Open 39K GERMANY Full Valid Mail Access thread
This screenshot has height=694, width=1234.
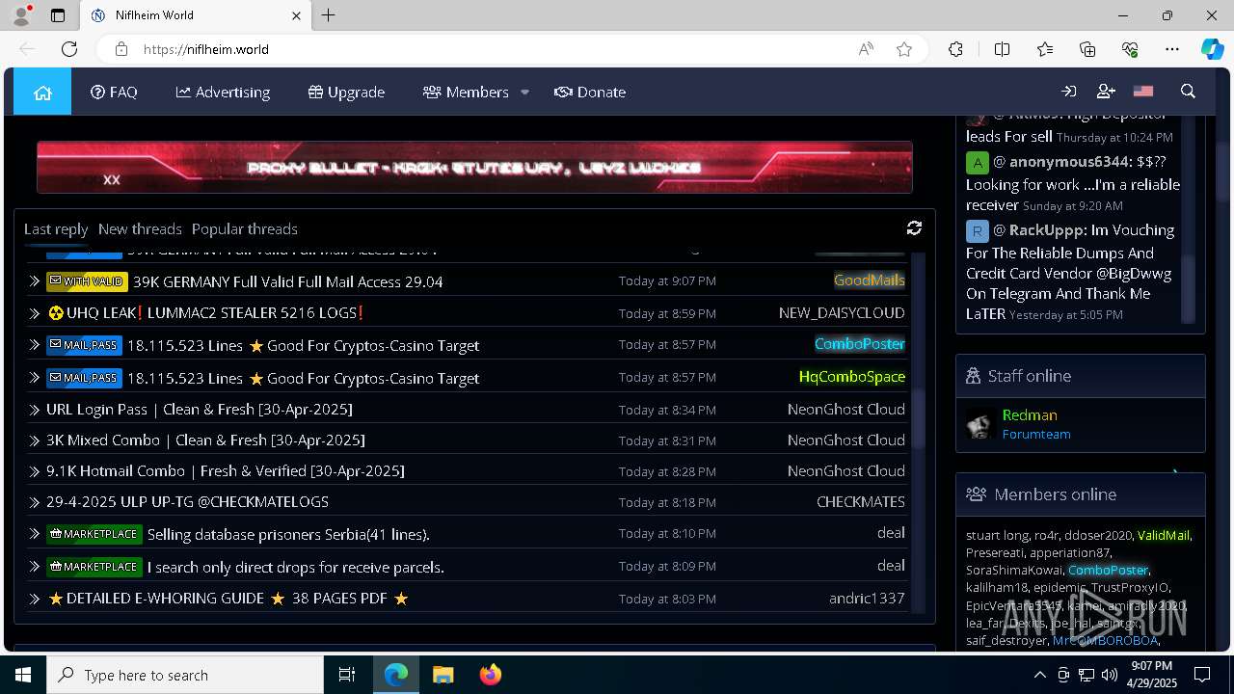coord(287,281)
